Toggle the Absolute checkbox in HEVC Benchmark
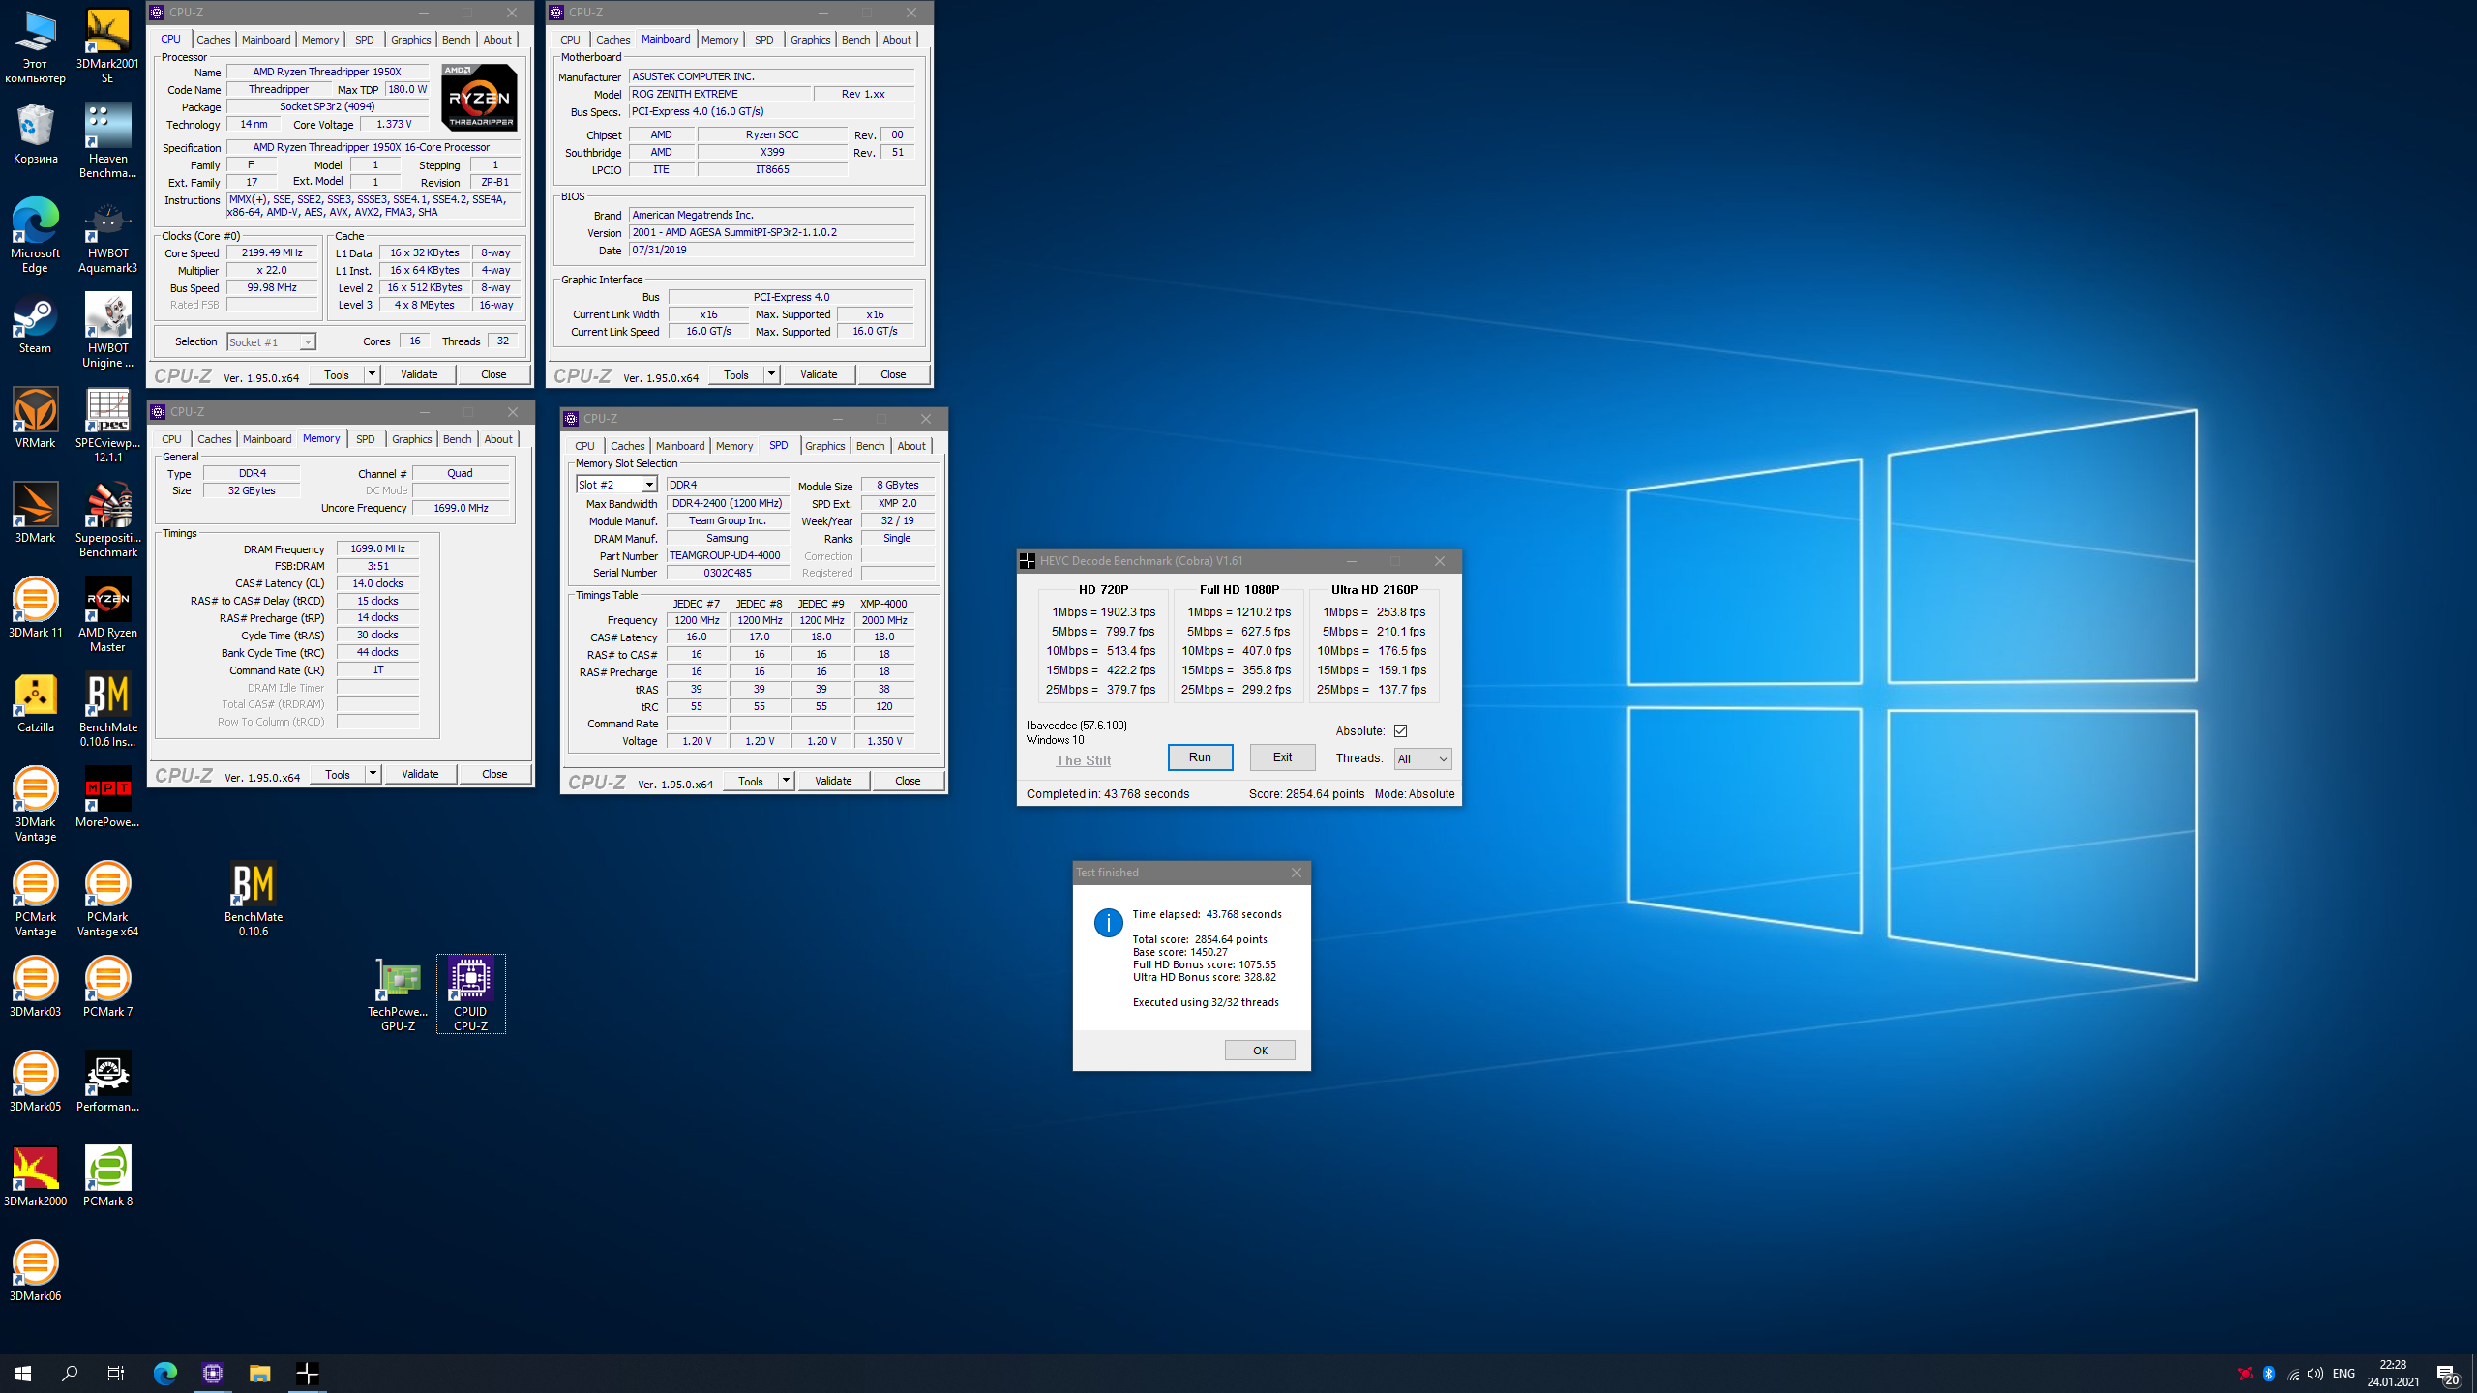The image size is (2477, 1393). 1400,731
